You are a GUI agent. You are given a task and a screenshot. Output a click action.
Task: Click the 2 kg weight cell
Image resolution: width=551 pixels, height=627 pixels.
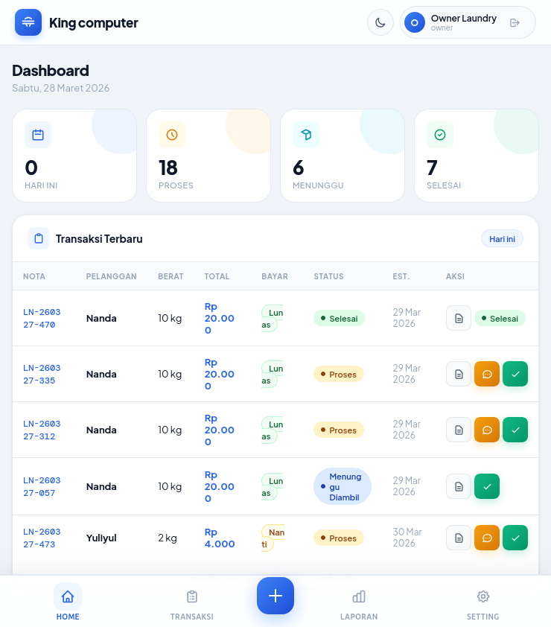[x=167, y=538]
